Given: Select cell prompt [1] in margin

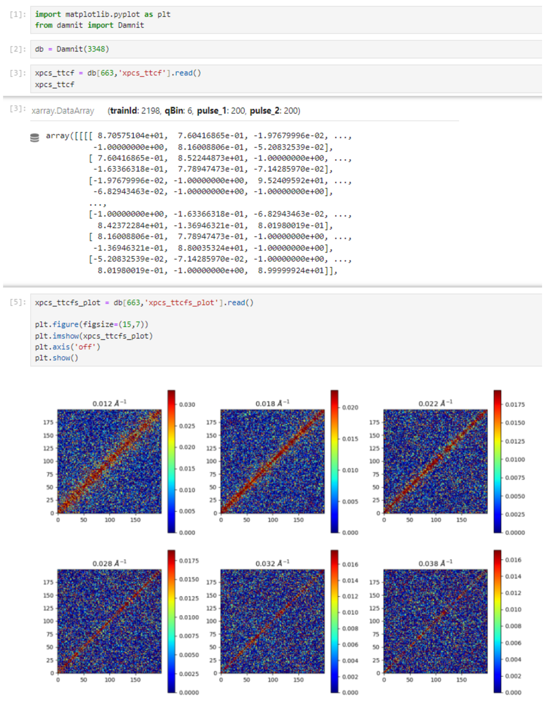Looking at the screenshot, I should pos(18,14).
